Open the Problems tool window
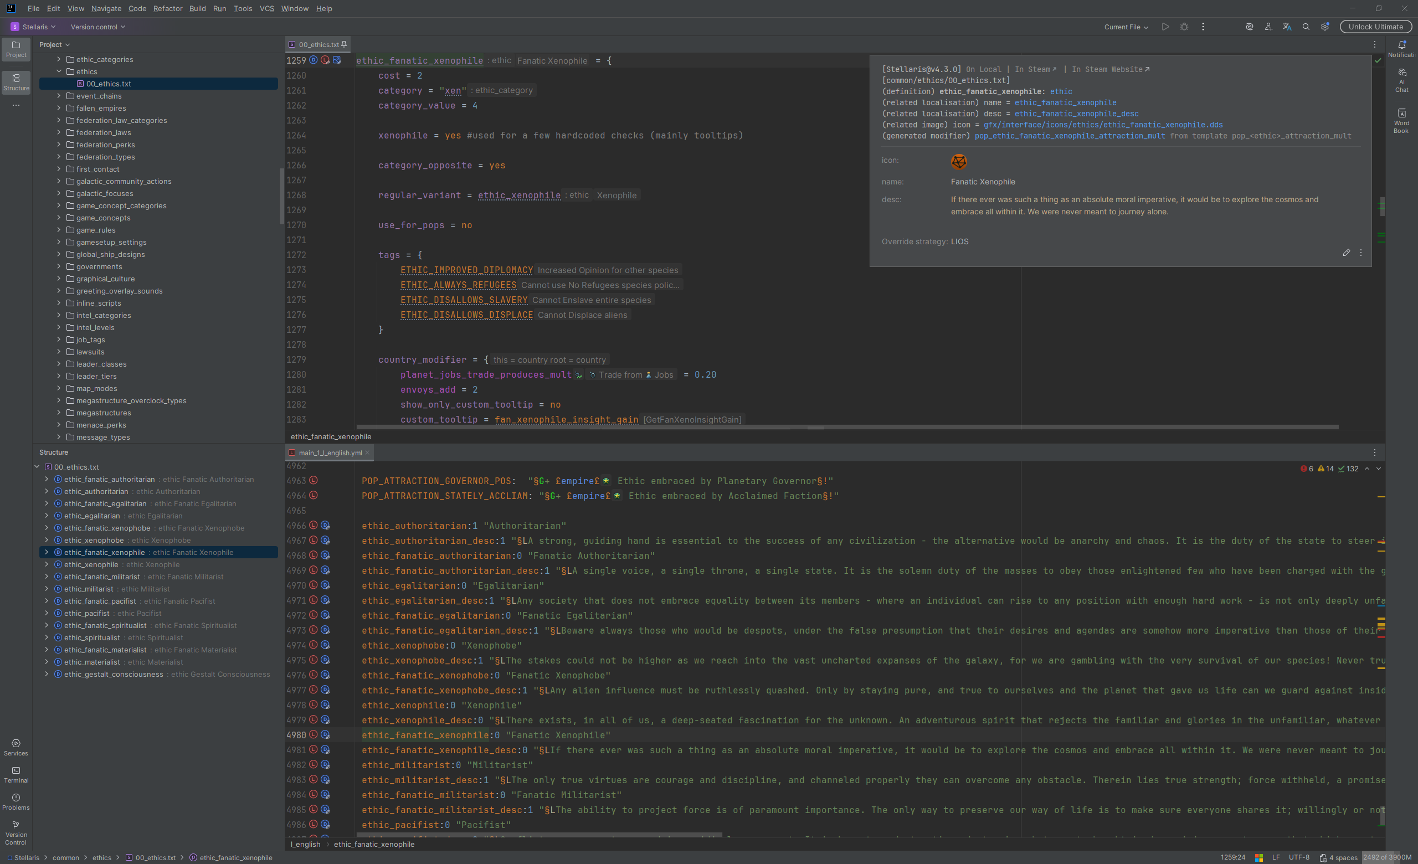 pos(16,801)
